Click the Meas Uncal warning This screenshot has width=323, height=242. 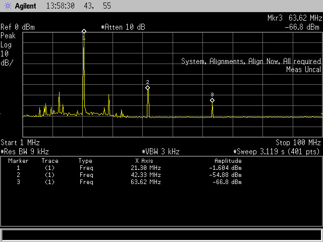point(303,70)
